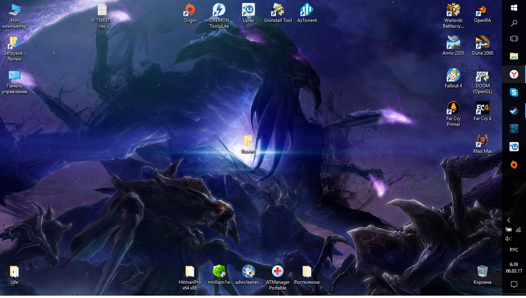Click the DOOM (OpenGL) shortcut
Screen dimensions: 526x298
tap(482, 81)
